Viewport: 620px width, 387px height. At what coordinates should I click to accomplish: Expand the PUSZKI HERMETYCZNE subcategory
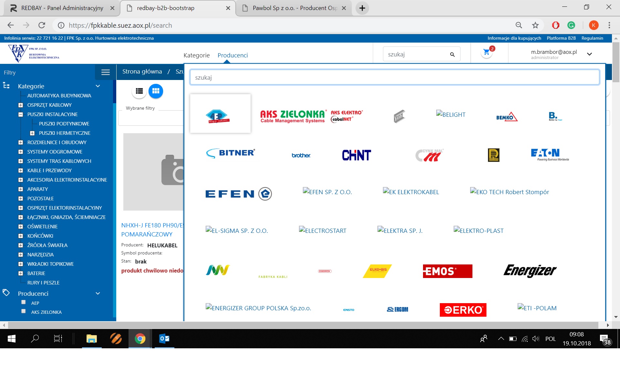pos(32,133)
